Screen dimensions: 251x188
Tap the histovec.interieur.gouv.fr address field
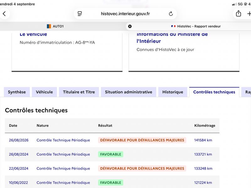[125, 14]
